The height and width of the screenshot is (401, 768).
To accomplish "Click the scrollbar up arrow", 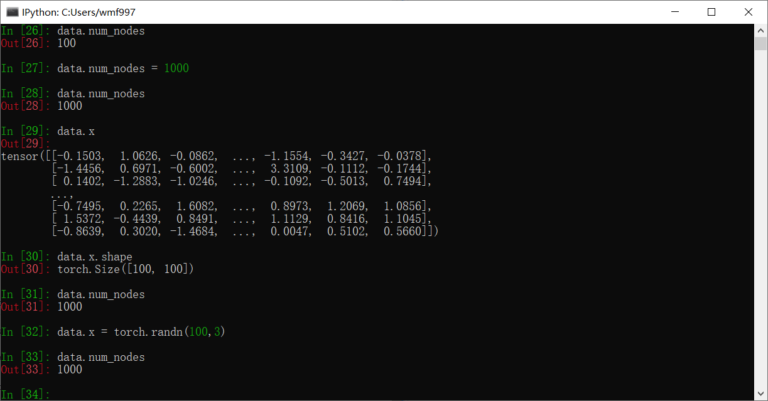I will pos(760,30).
